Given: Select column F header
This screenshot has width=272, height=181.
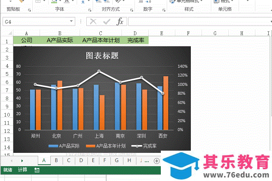Looking at the screenshot, I should point(188,33).
